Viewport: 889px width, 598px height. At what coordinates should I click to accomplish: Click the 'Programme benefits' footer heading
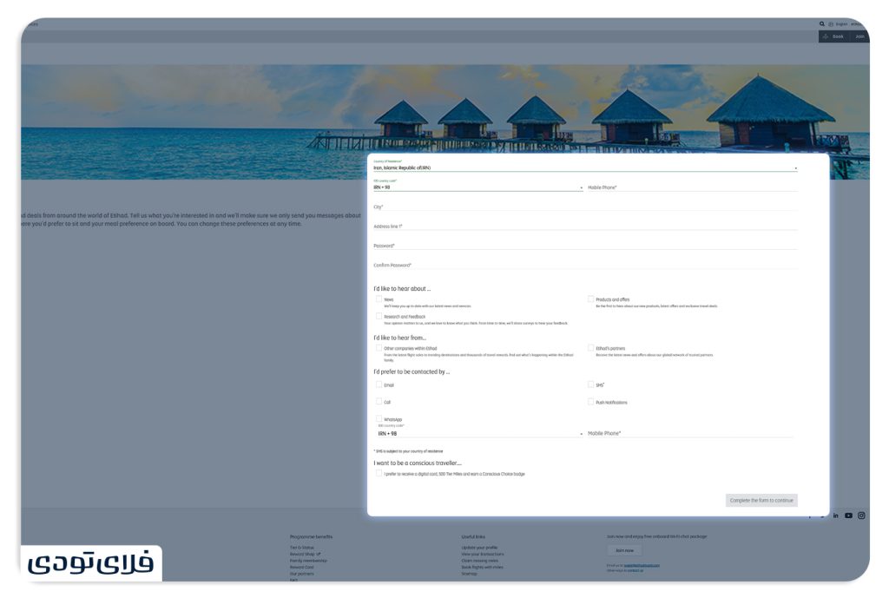pos(312,536)
